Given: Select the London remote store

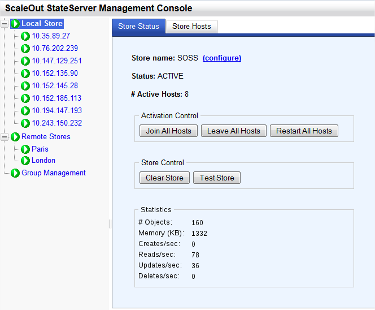Looking at the screenshot, I should (x=43, y=161).
